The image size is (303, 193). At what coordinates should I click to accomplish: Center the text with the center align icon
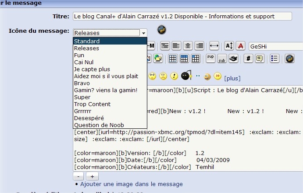[x=188, y=46]
